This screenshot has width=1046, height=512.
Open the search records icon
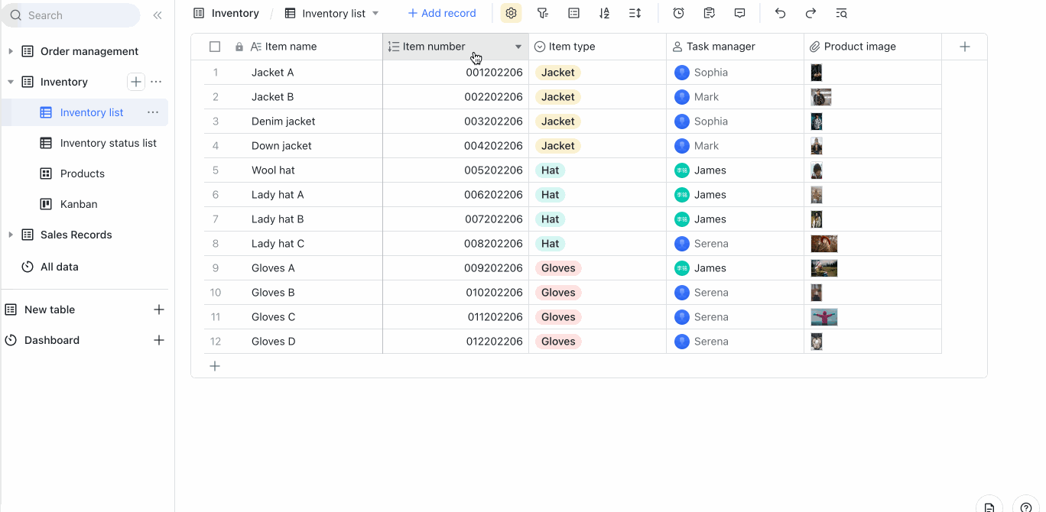[841, 13]
